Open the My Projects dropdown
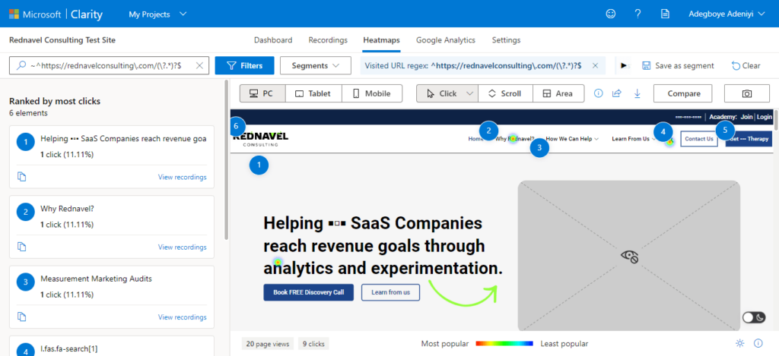This screenshot has height=356, width=779. [x=157, y=14]
